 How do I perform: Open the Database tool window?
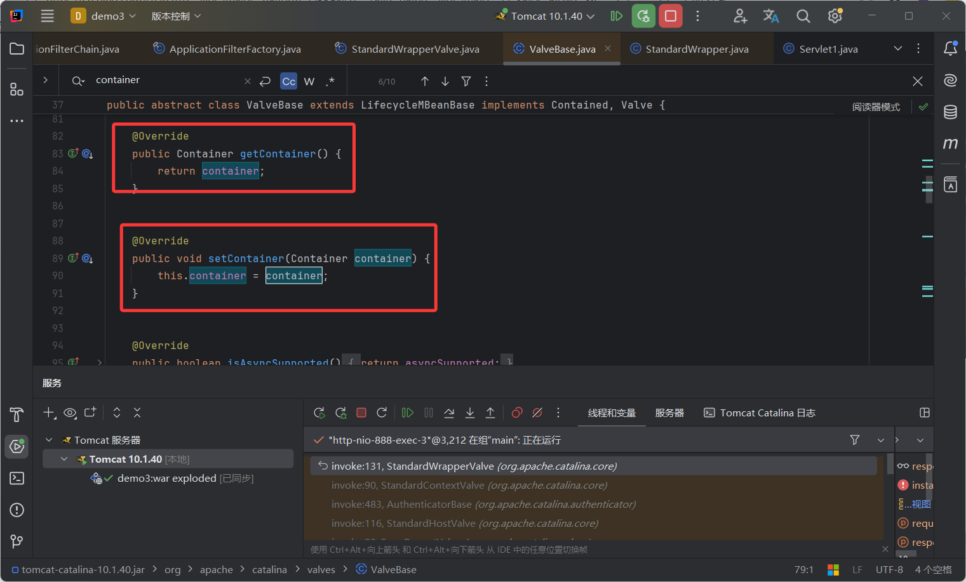tap(950, 111)
